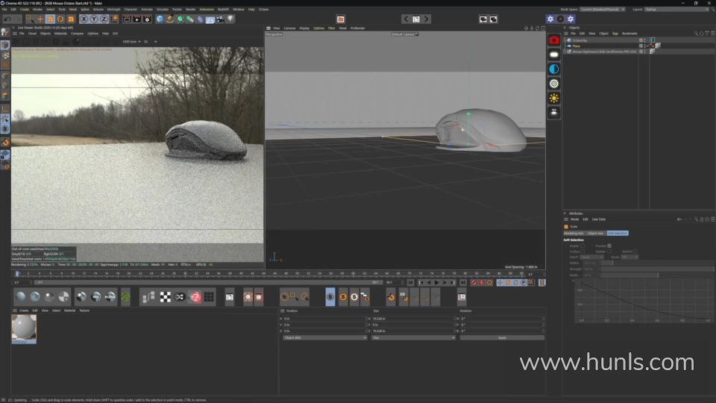Click the yellow sun daylight icon
The image size is (716, 403).
[x=554, y=98]
